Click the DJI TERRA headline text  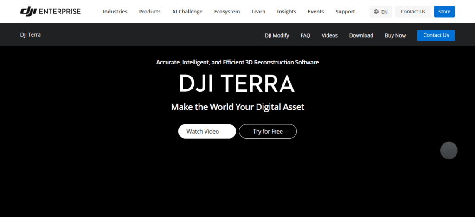[x=237, y=83]
